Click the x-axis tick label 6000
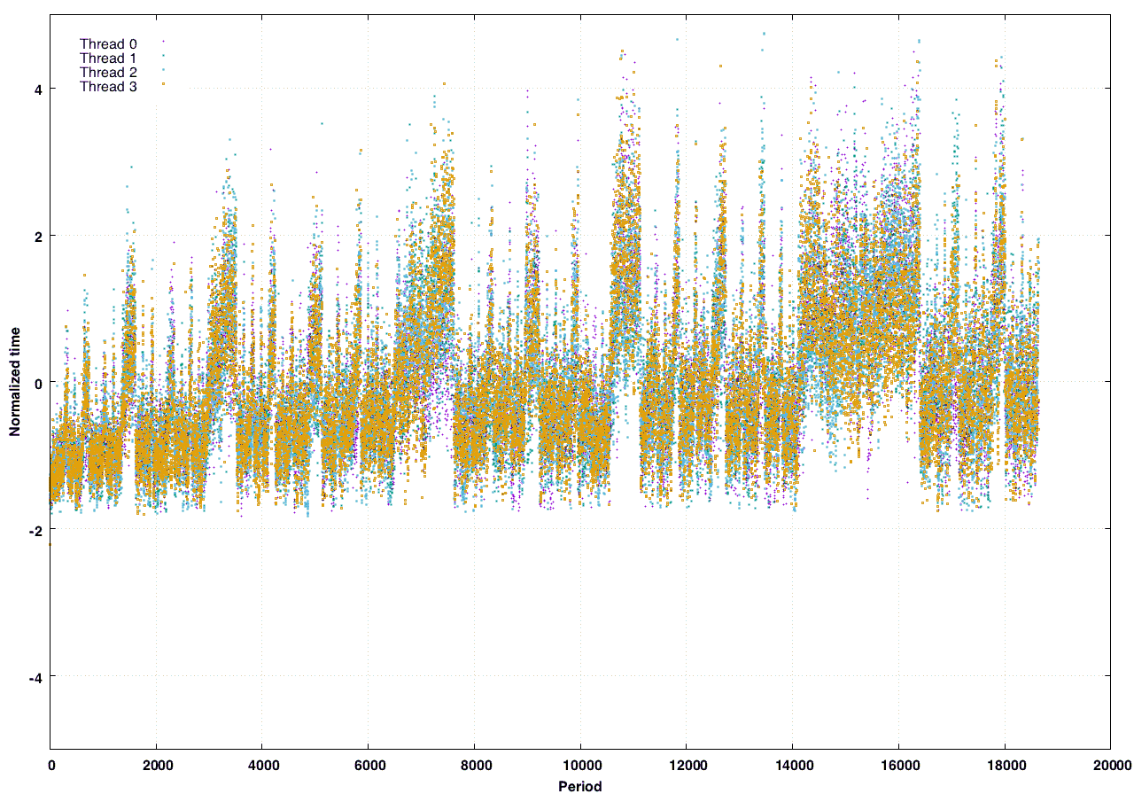 (x=369, y=765)
